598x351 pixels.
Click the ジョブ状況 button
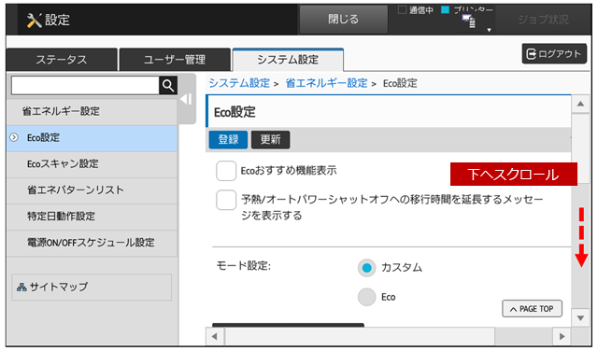(x=543, y=20)
